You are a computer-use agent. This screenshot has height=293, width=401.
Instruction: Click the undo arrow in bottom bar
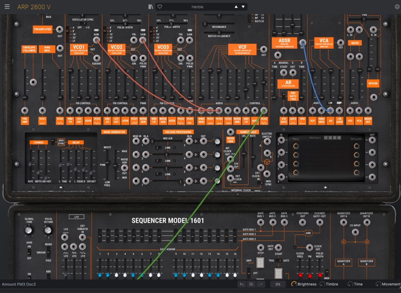(x=242, y=284)
